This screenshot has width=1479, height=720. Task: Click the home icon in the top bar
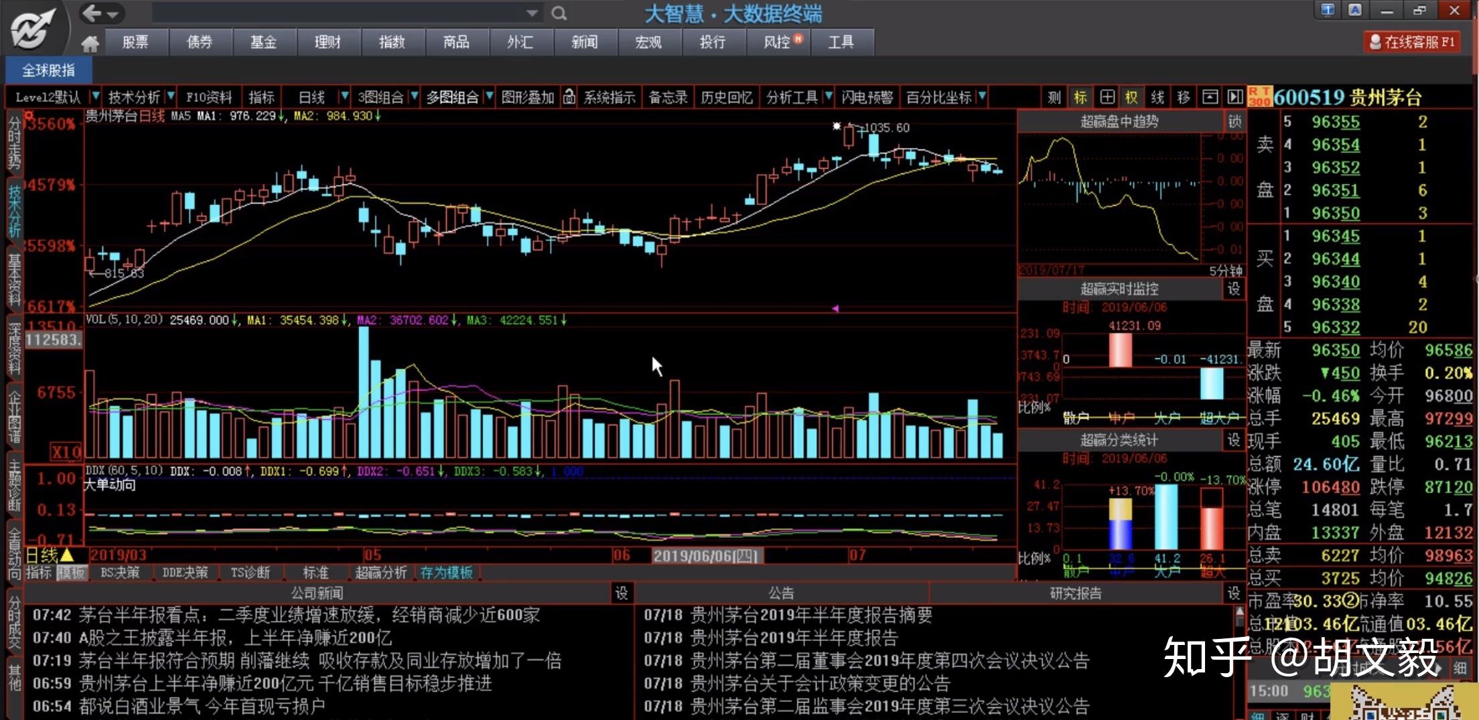click(x=90, y=44)
